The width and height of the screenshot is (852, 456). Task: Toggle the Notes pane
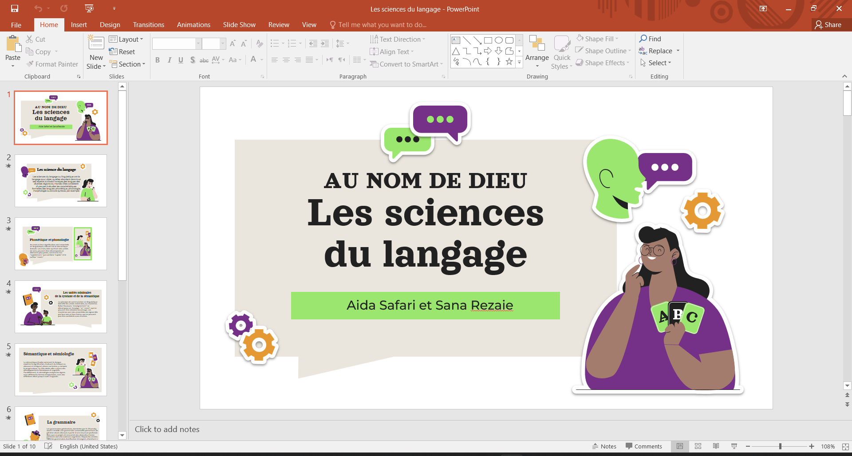(x=604, y=446)
